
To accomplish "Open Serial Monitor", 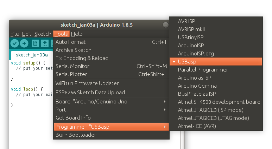I will (x=111, y=66).
